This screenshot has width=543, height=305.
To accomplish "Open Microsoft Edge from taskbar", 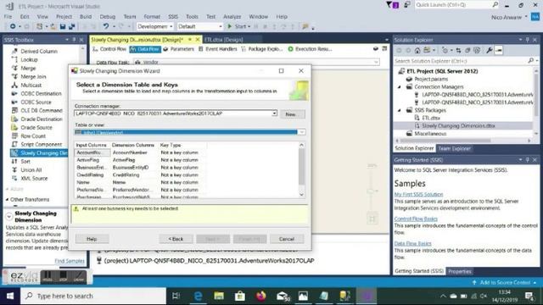I will pyautogui.click(x=198, y=296).
